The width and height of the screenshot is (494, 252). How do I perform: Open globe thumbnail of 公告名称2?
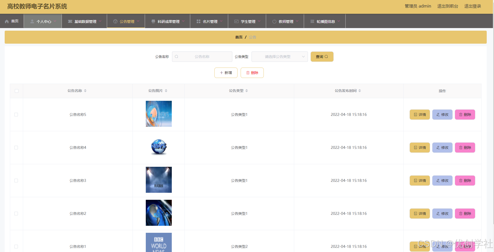pos(159,213)
